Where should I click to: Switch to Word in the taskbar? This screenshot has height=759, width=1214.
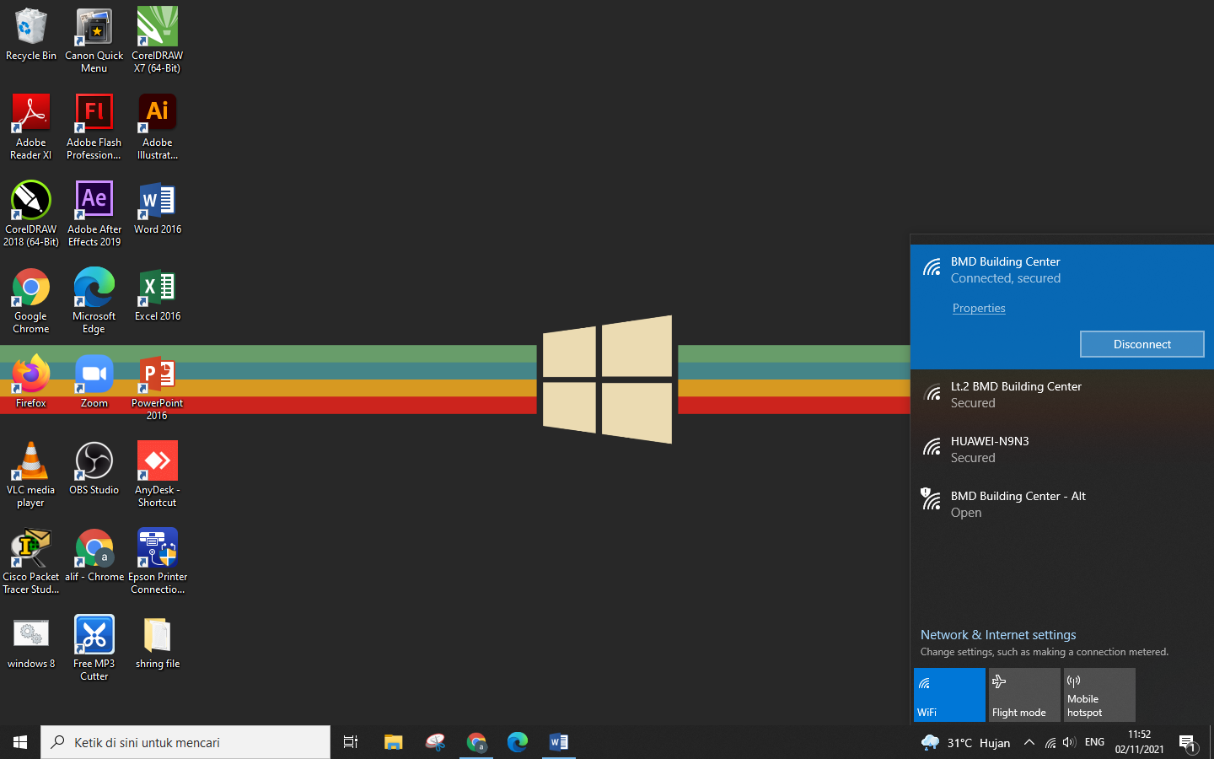[559, 742]
